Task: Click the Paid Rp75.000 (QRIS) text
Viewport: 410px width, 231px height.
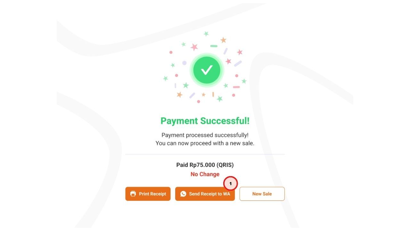Action: click(205, 165)
